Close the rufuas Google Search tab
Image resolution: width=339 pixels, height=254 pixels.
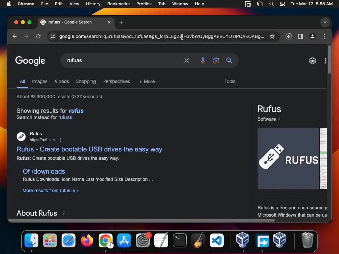coord(109,22)
